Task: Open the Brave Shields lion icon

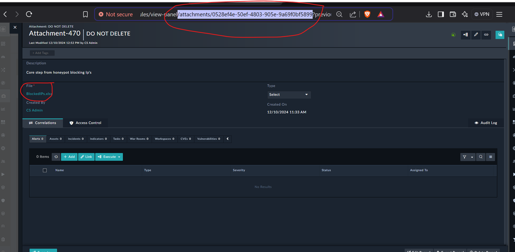Action: tap(367, 14)
